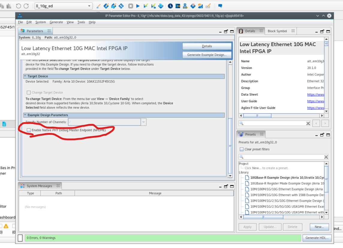Click the next result arrow in Details

(325, 123)
